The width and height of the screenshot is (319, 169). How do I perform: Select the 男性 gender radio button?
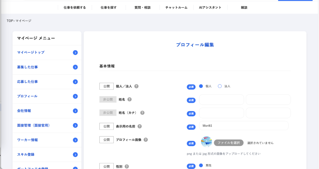click(201, 165)
